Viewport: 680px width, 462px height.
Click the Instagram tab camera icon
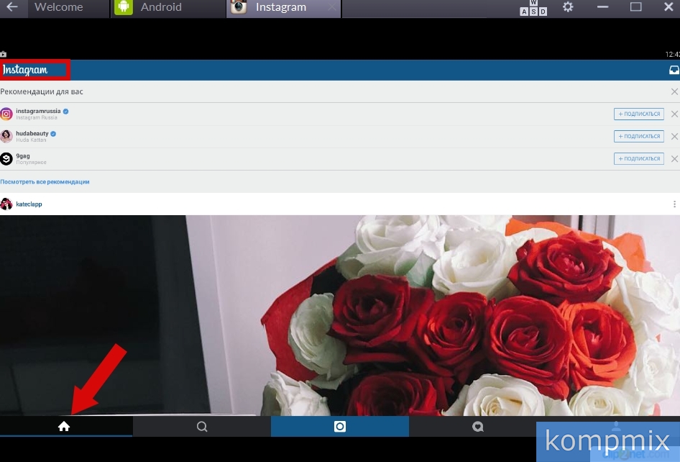click(x=239, y=7)
